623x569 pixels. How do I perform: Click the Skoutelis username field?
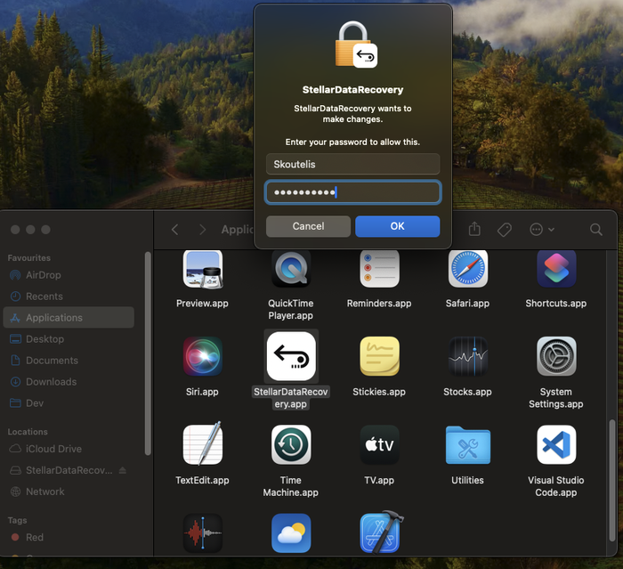[x=352, y=164]
